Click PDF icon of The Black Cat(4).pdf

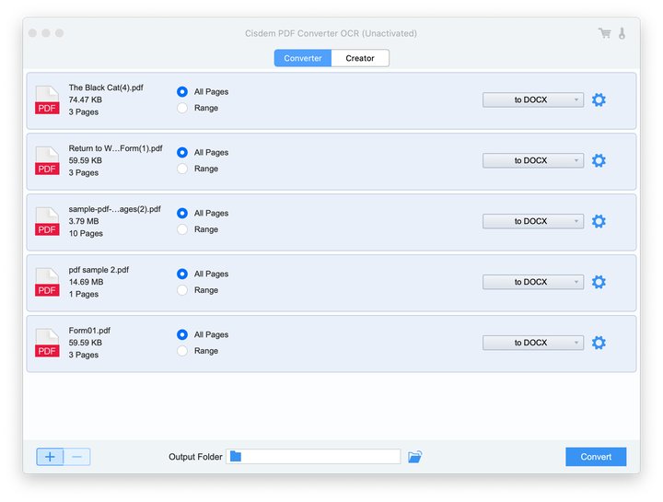[x=47, y=99]
